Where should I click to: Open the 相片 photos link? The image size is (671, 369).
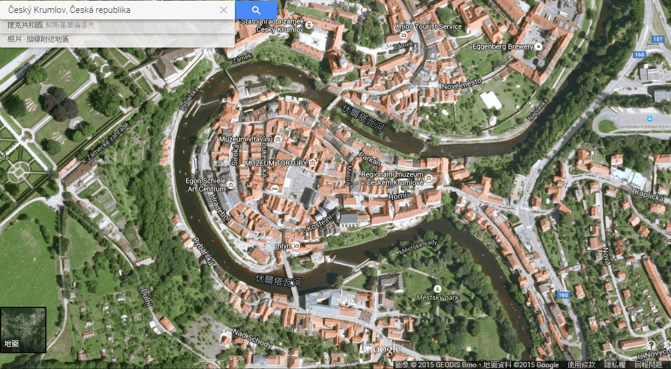point(14,39)
